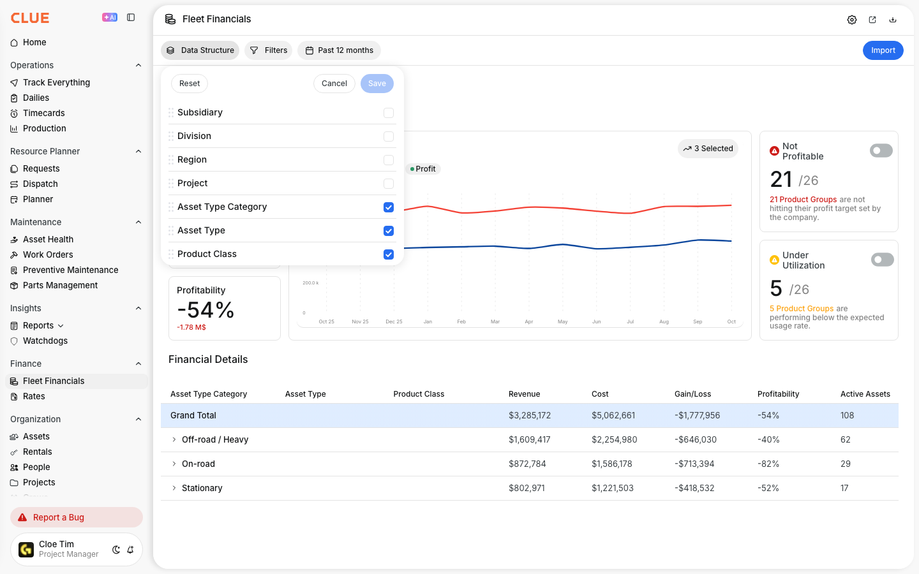The image size is (919, 574).
Task: Click the Cancel button
Action: click(x=334, y=84)
